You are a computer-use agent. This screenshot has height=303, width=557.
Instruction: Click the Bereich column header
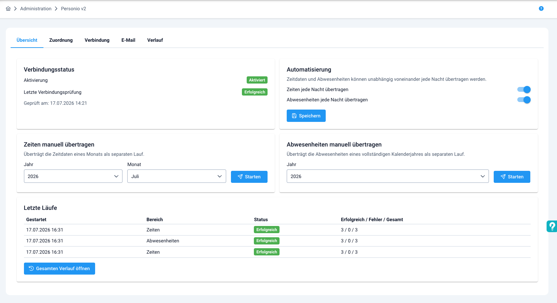tap(155, 219)
